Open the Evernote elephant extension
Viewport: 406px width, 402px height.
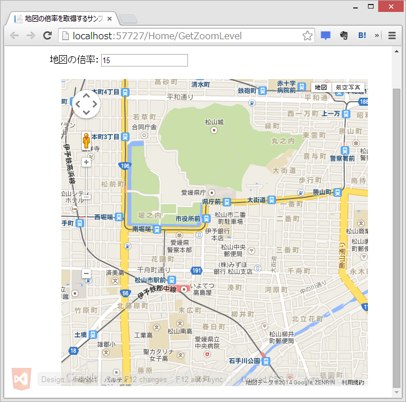tap(344, 35)
